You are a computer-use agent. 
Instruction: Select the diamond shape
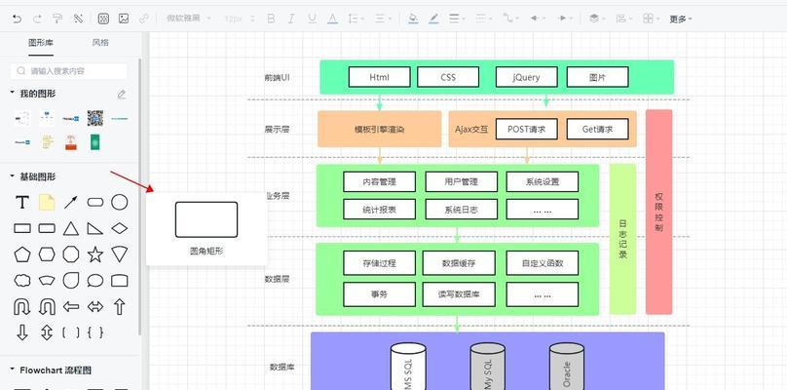click(120, 229)
